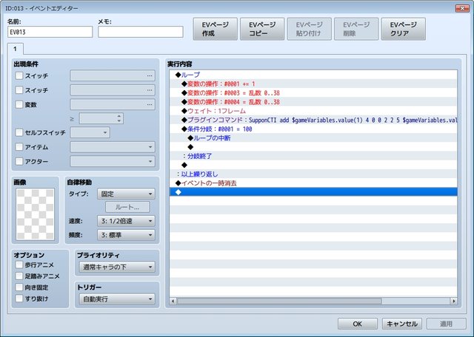The width and height of the screenshot is (474, 337).
Task: Select the ループ command line
Action: pyautogui.click(x=313, y=75)
